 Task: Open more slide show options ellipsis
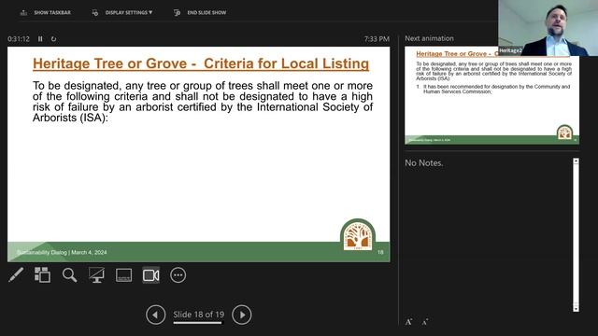click(x=178, y=275)
